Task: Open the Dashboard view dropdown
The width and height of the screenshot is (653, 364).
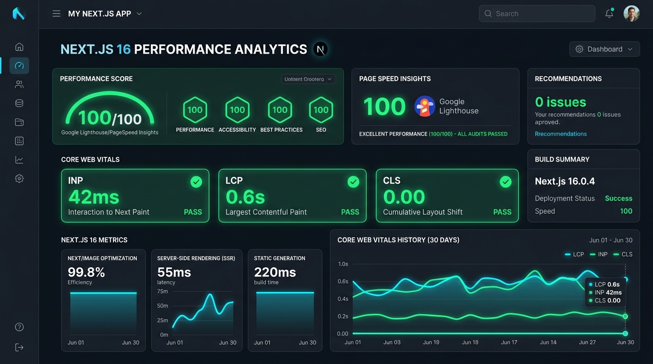Action: [605, 49]
